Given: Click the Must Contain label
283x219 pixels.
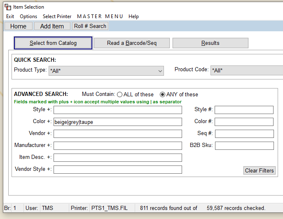Looking at the screenshot, I should (98, 94).
